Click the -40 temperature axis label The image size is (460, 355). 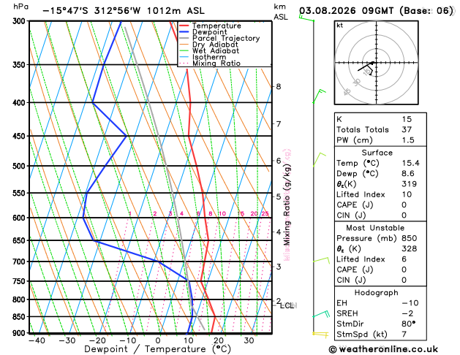coord(37,340)
